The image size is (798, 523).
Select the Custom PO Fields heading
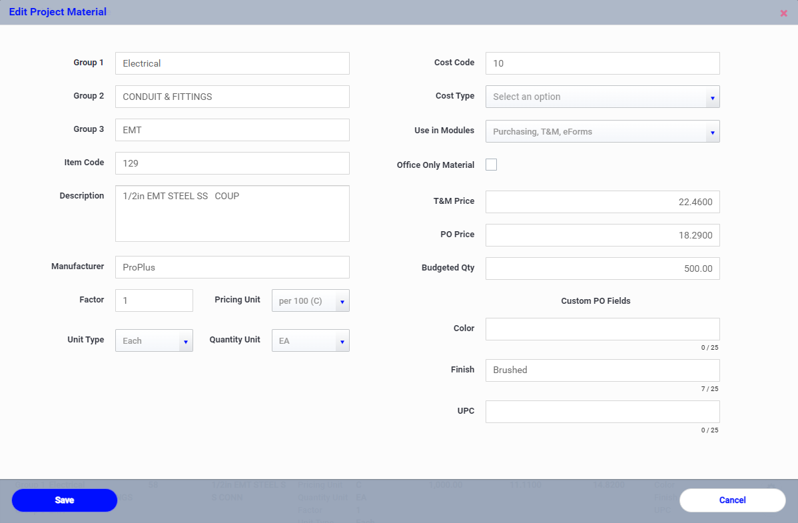tap(596, 301)
